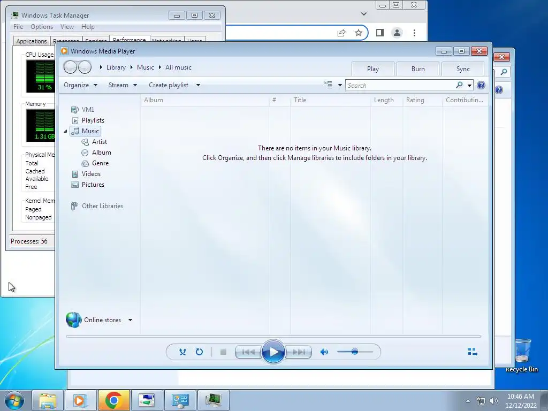Skip to the Next track
The width and height of the screenshot is (548, 411).
click(298, 352)
